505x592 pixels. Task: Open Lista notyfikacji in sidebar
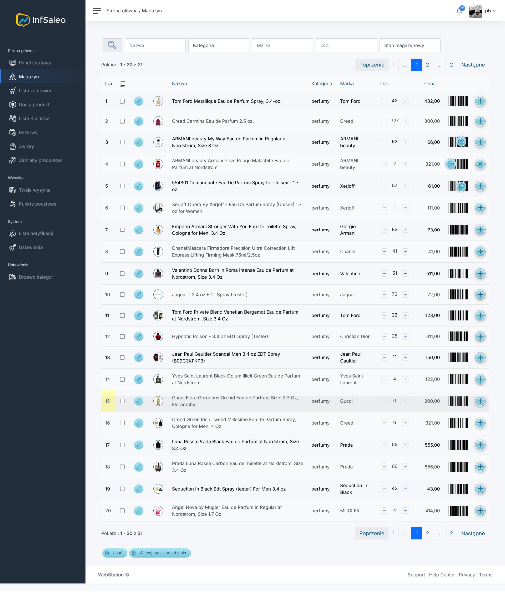(36, 233)
